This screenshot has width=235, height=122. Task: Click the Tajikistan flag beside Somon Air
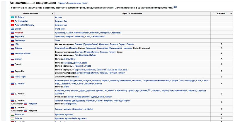12,115
